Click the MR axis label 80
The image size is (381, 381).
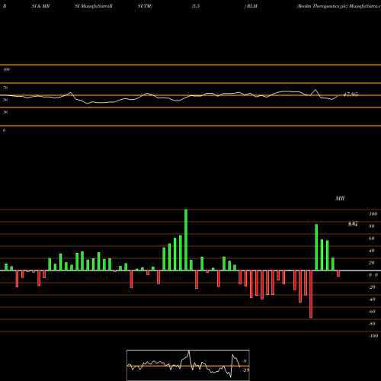(372, 226)
